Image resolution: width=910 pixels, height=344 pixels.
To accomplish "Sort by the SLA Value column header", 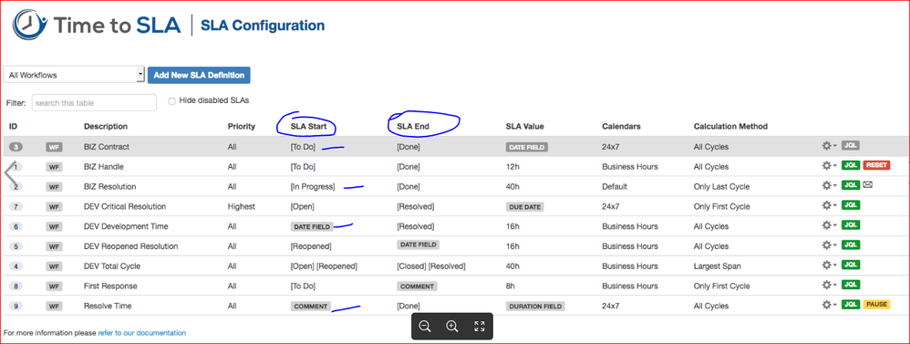I will pos(525,126).
